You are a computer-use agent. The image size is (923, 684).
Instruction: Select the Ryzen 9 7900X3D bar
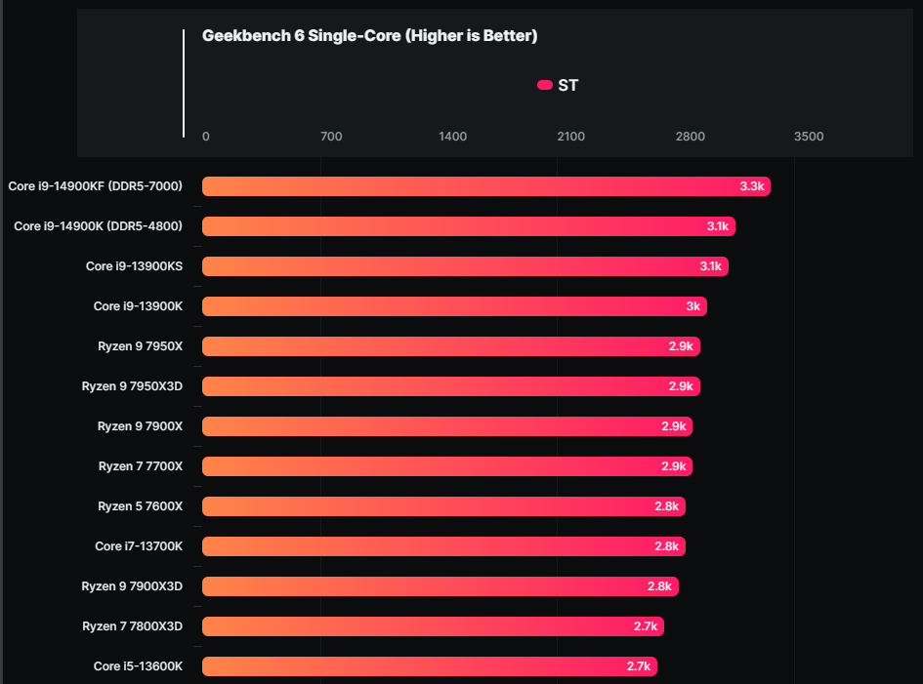point(440,586)
